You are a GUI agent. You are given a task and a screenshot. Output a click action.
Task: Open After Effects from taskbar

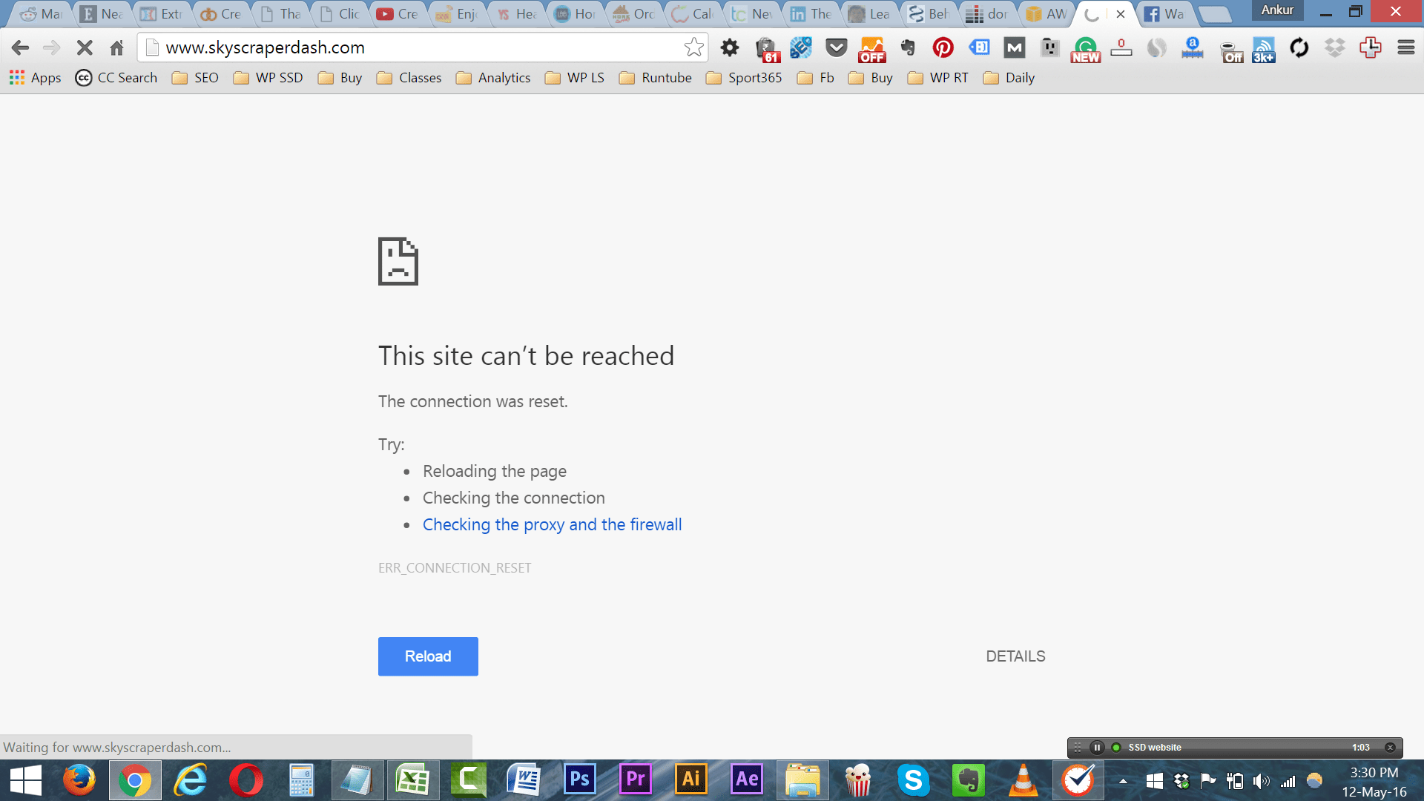pos(747,780)
